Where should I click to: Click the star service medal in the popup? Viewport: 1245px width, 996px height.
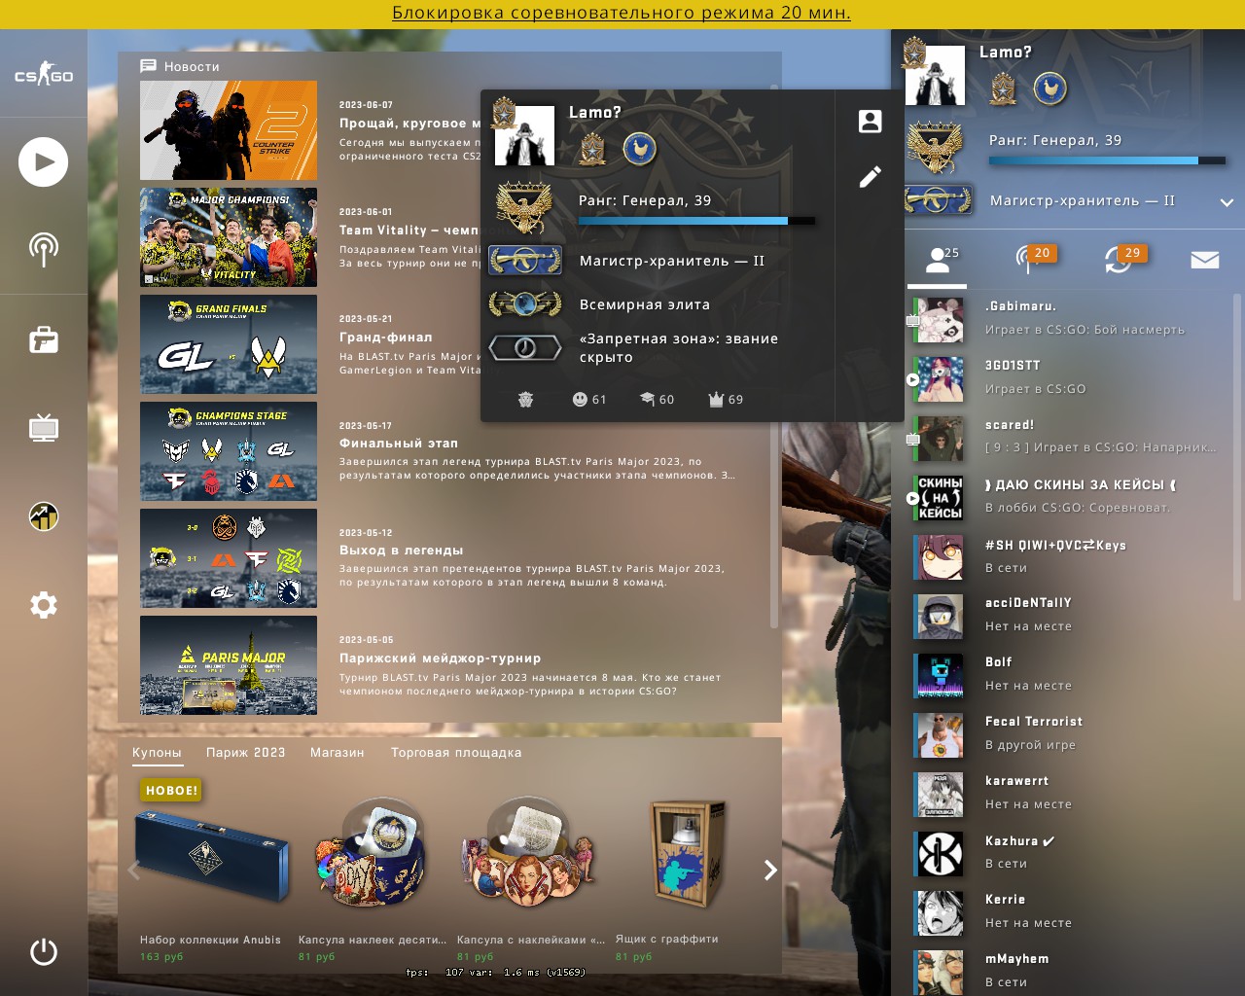[x=591, y=149]
